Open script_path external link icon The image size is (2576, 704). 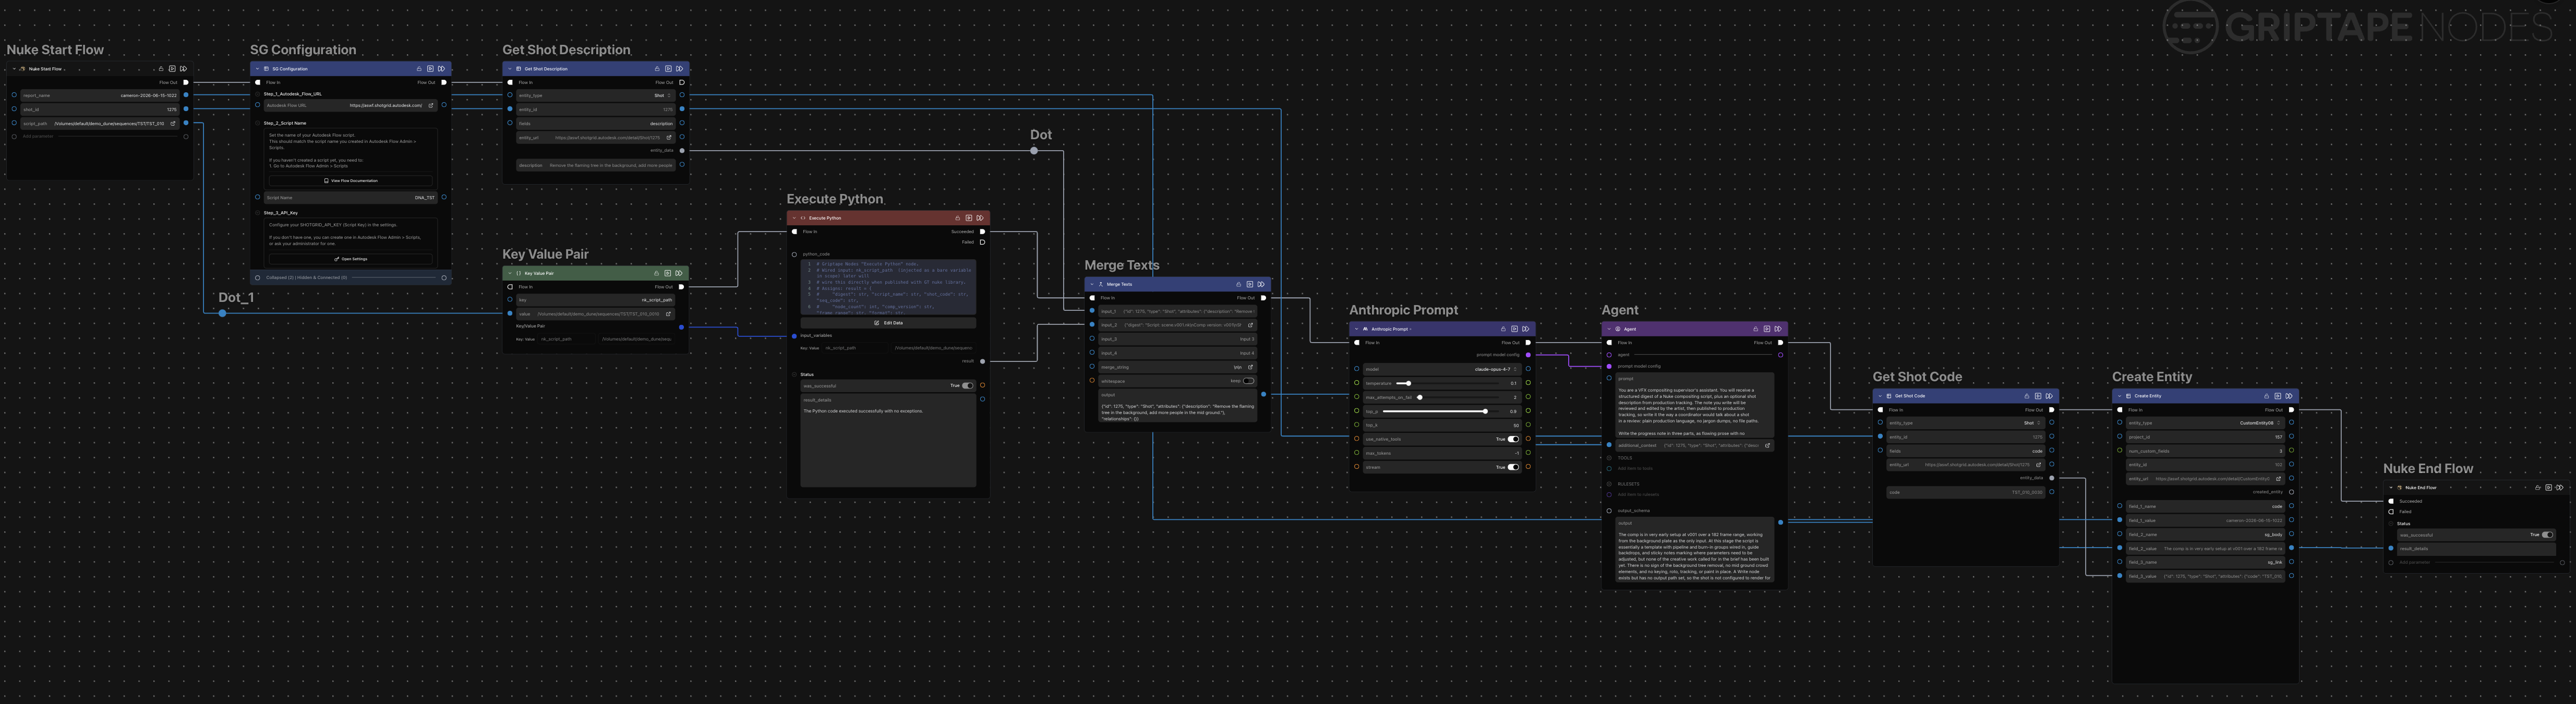pyautogui.click(x=173, y=124)
